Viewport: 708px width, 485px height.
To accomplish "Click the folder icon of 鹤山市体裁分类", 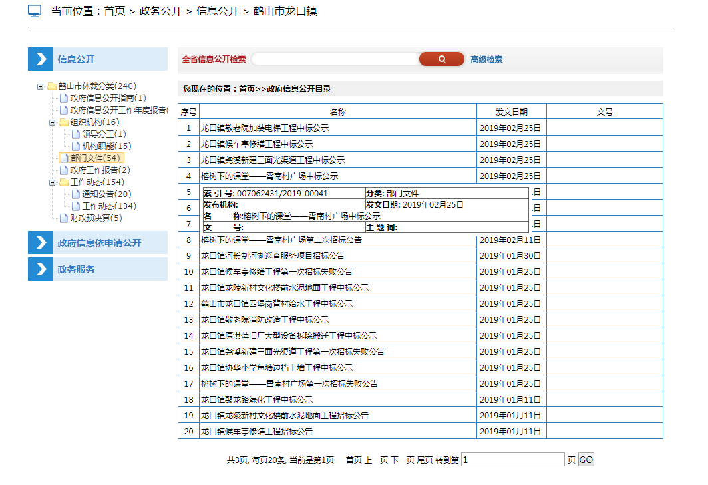I will point(51,86).
